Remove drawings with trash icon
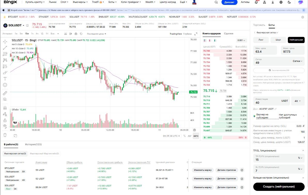The image size is (308, 195). [x=5, y=135]
